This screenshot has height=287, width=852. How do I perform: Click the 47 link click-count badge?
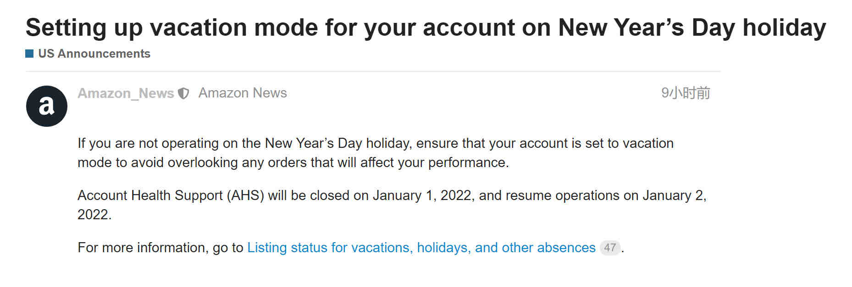[x=610, y=248]
